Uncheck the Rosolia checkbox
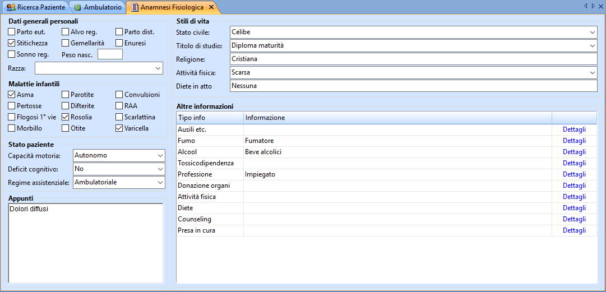 (66, 117)
